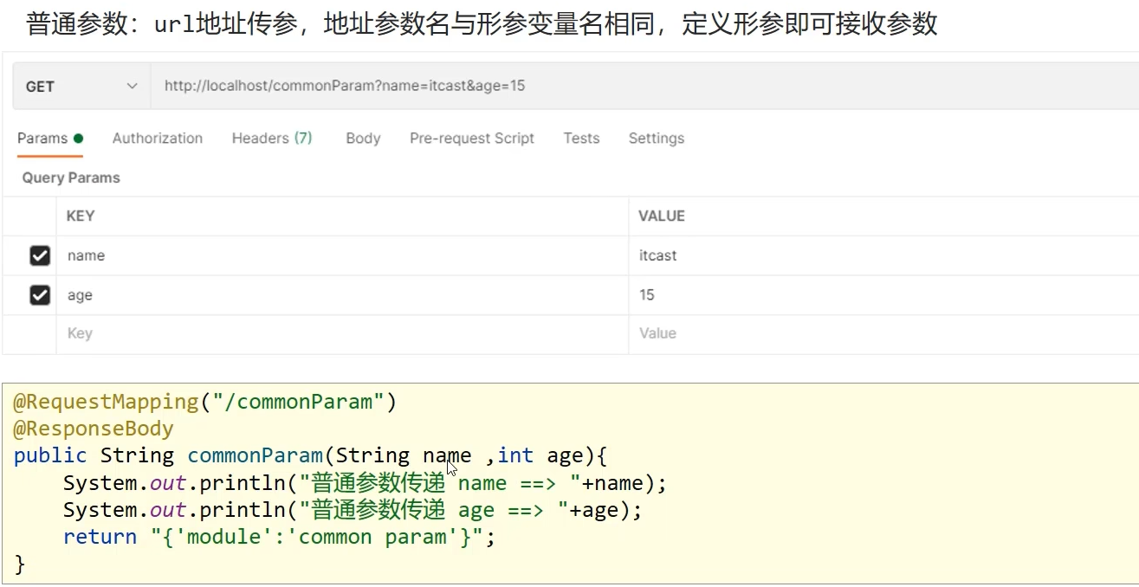Disable the age parameter checkbox
This screenshot has height=587, width=1139.
[x=40, y=295]
